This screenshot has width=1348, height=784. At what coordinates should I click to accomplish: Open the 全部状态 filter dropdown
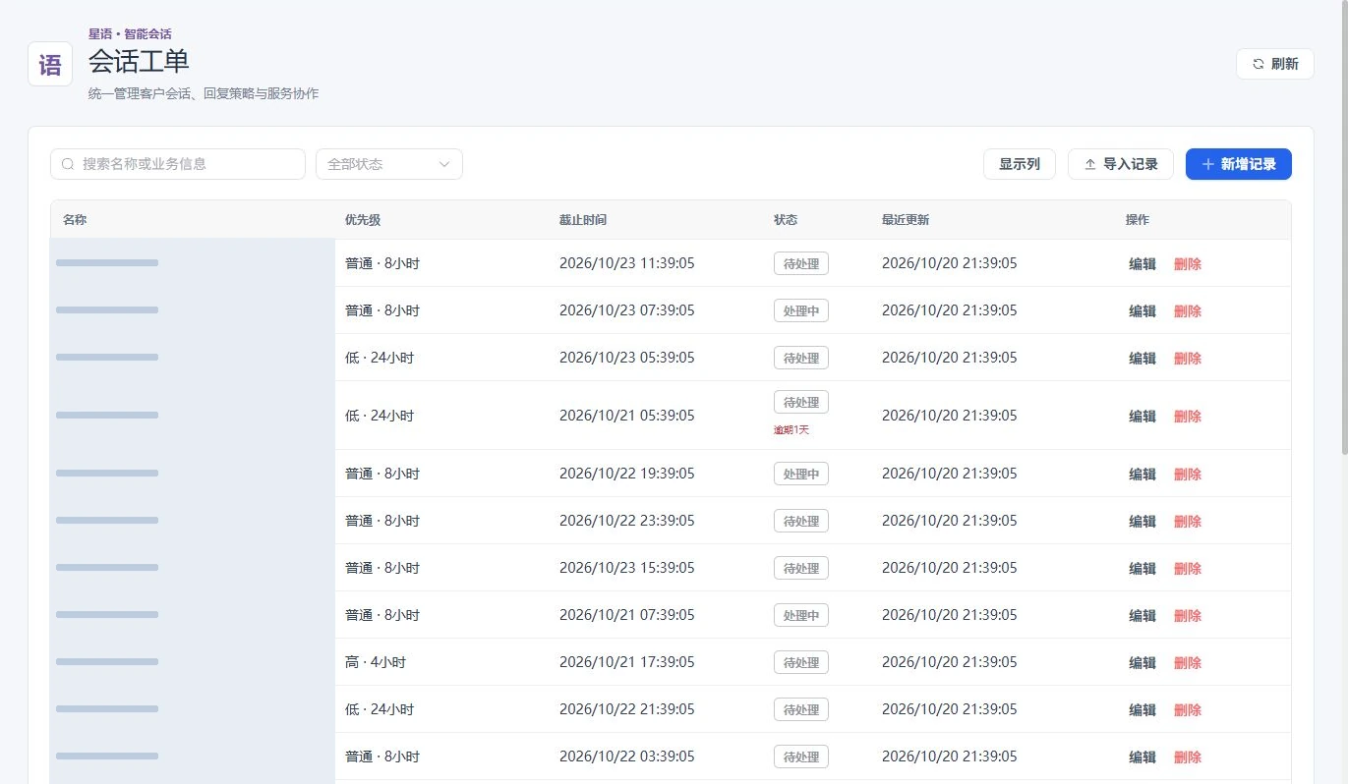389,164
